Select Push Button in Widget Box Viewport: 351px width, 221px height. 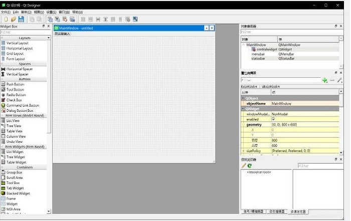click(15, 84)
